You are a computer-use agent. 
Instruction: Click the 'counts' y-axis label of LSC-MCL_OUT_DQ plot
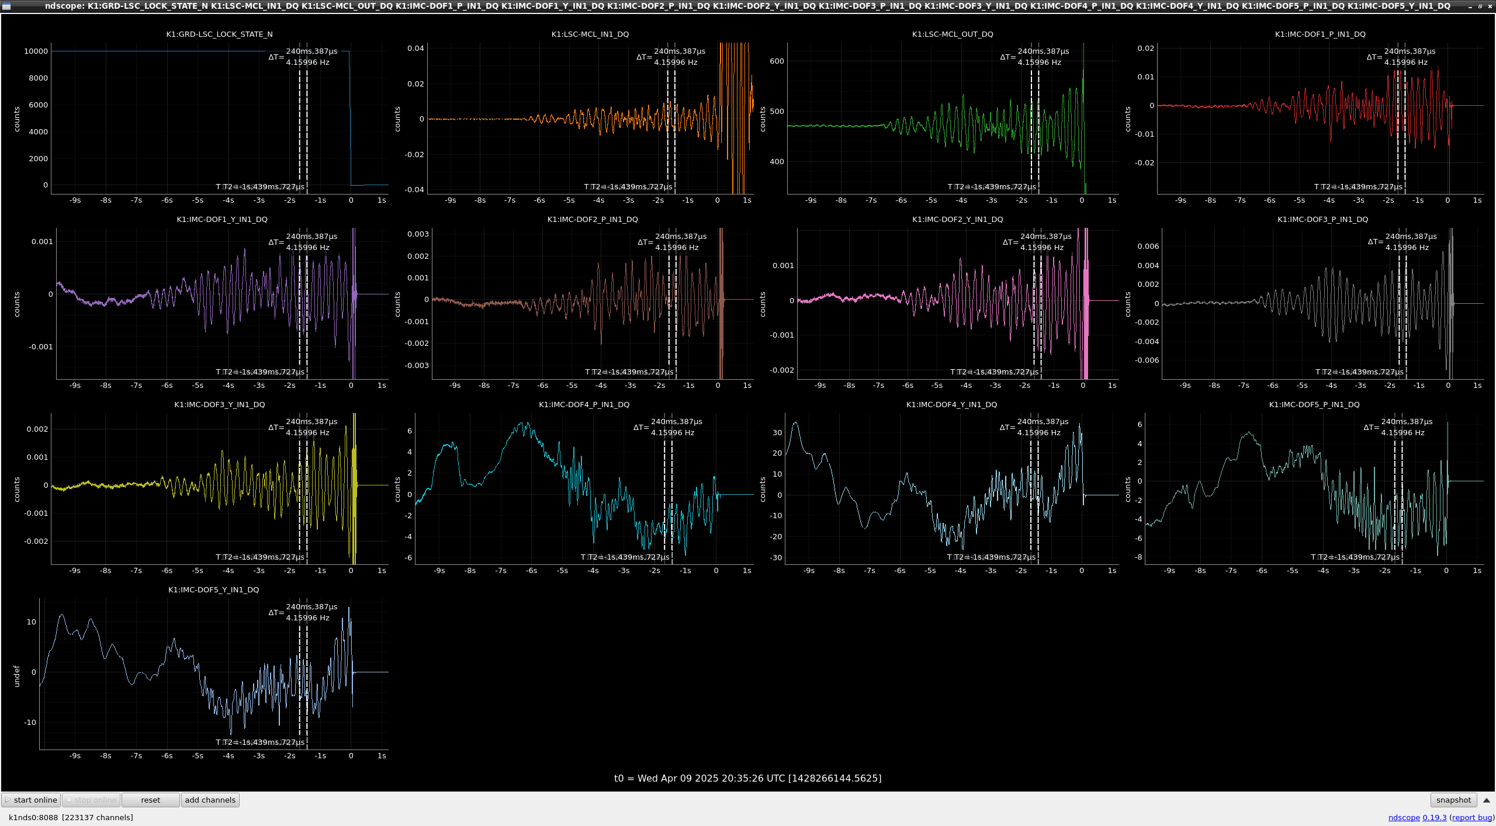click(x=763, y=119)
